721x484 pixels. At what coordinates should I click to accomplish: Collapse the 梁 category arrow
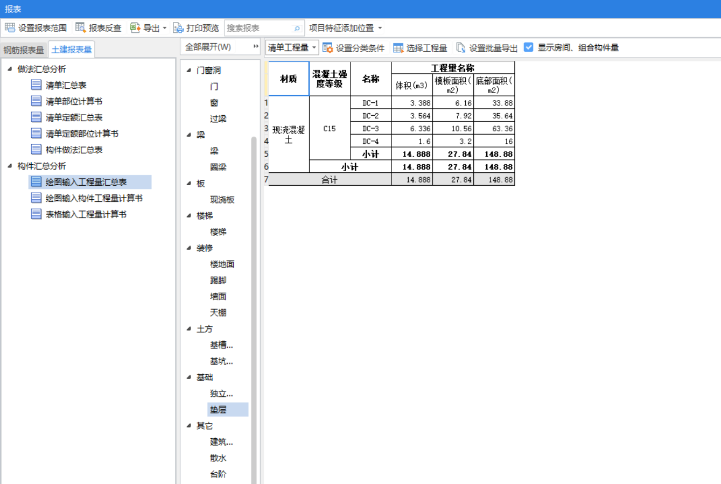189,135
